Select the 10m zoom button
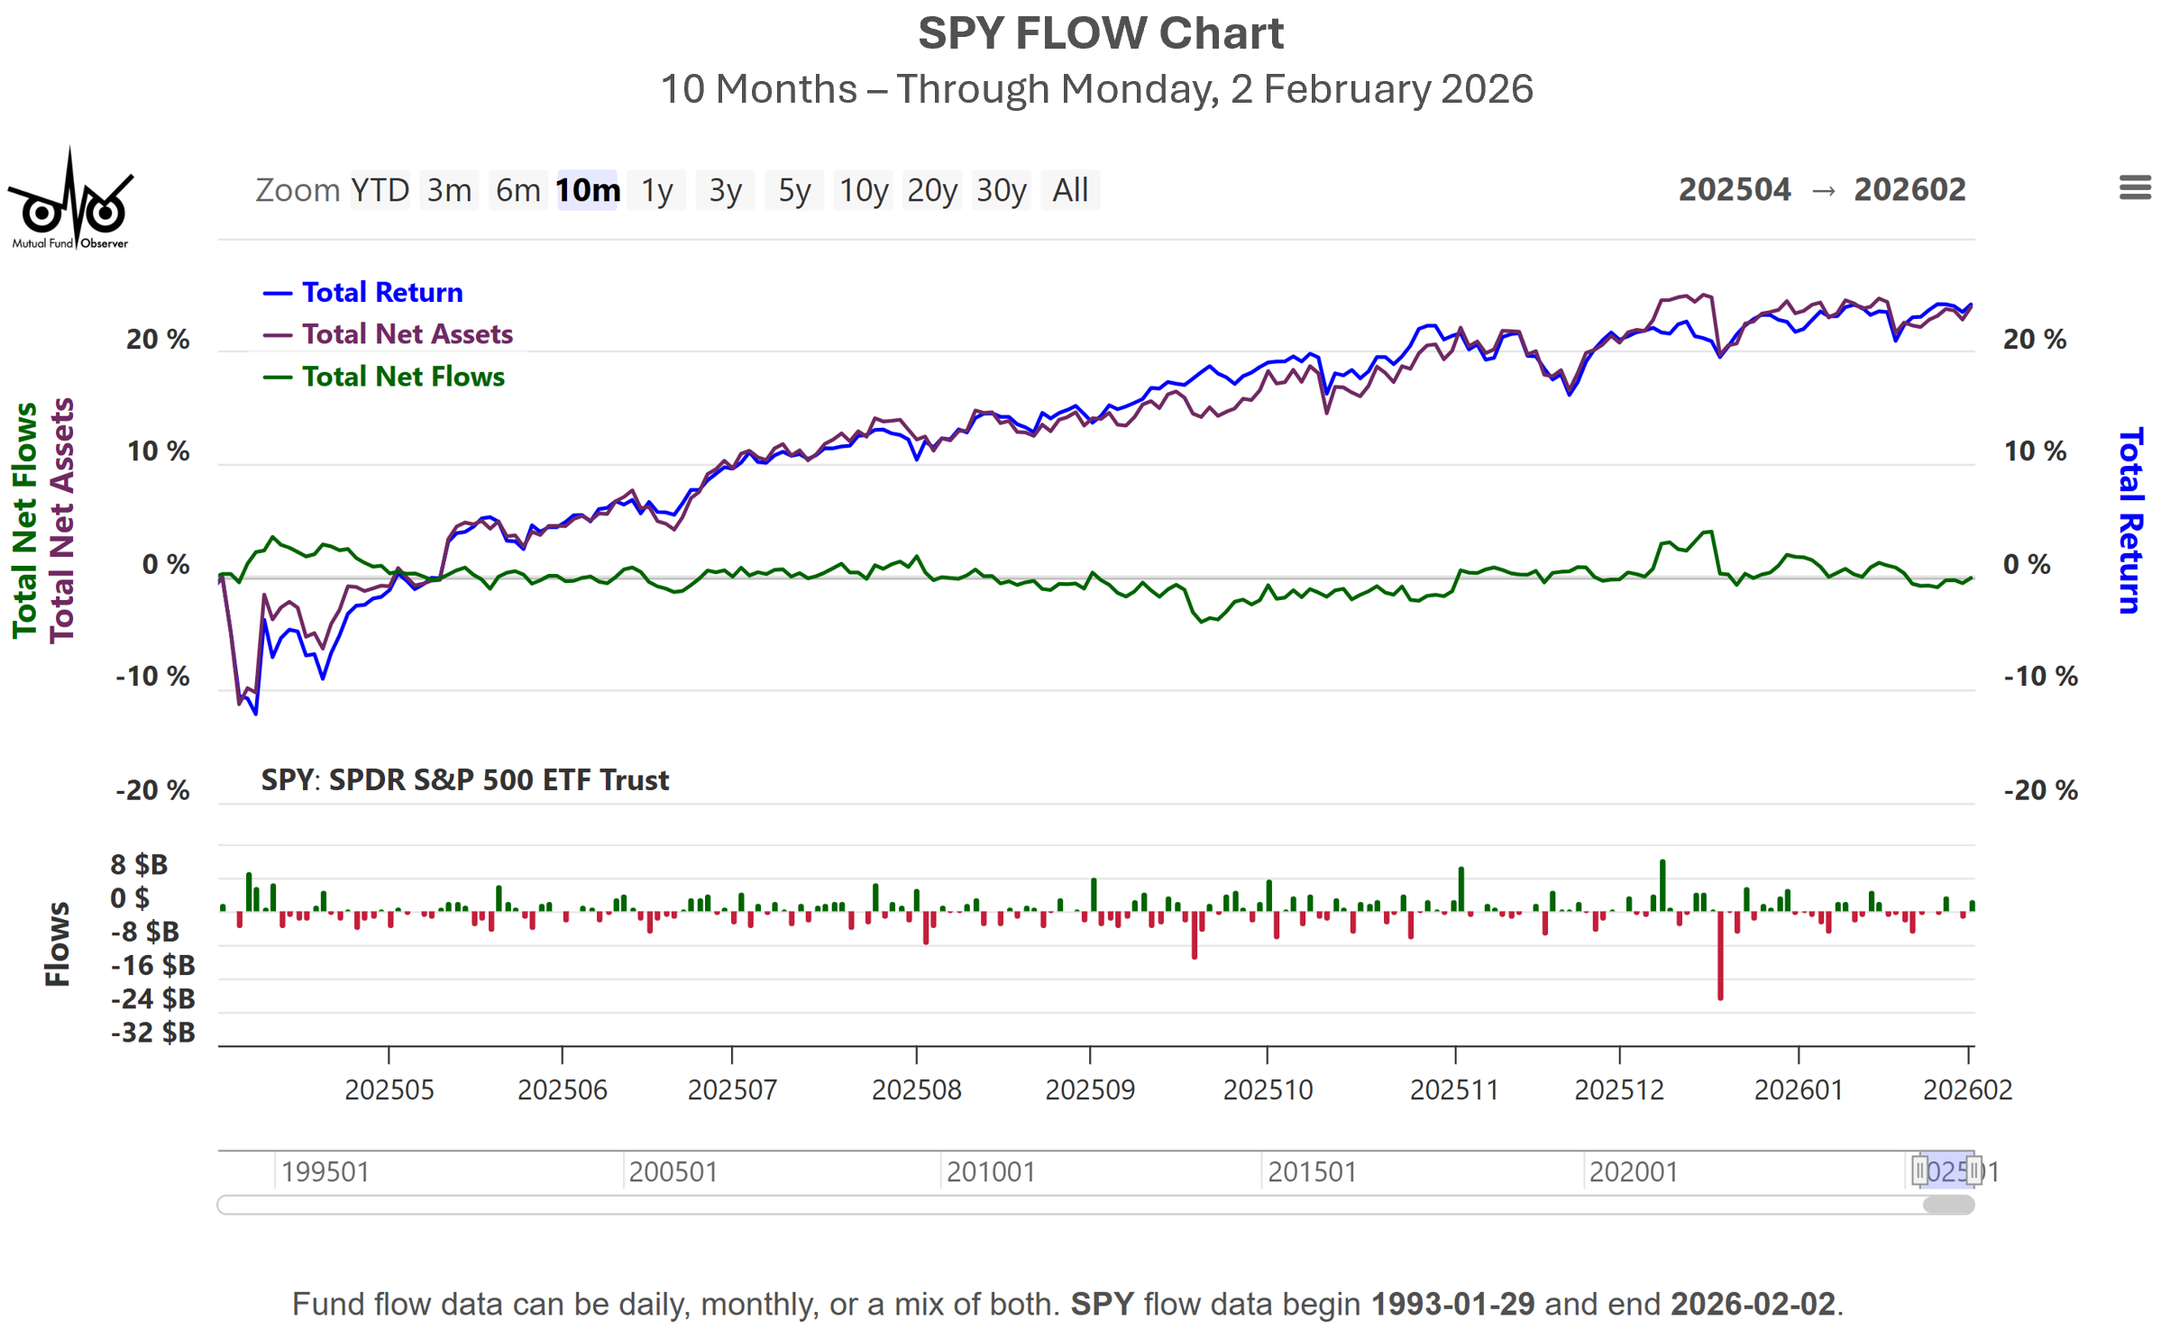 coord(587,190)
